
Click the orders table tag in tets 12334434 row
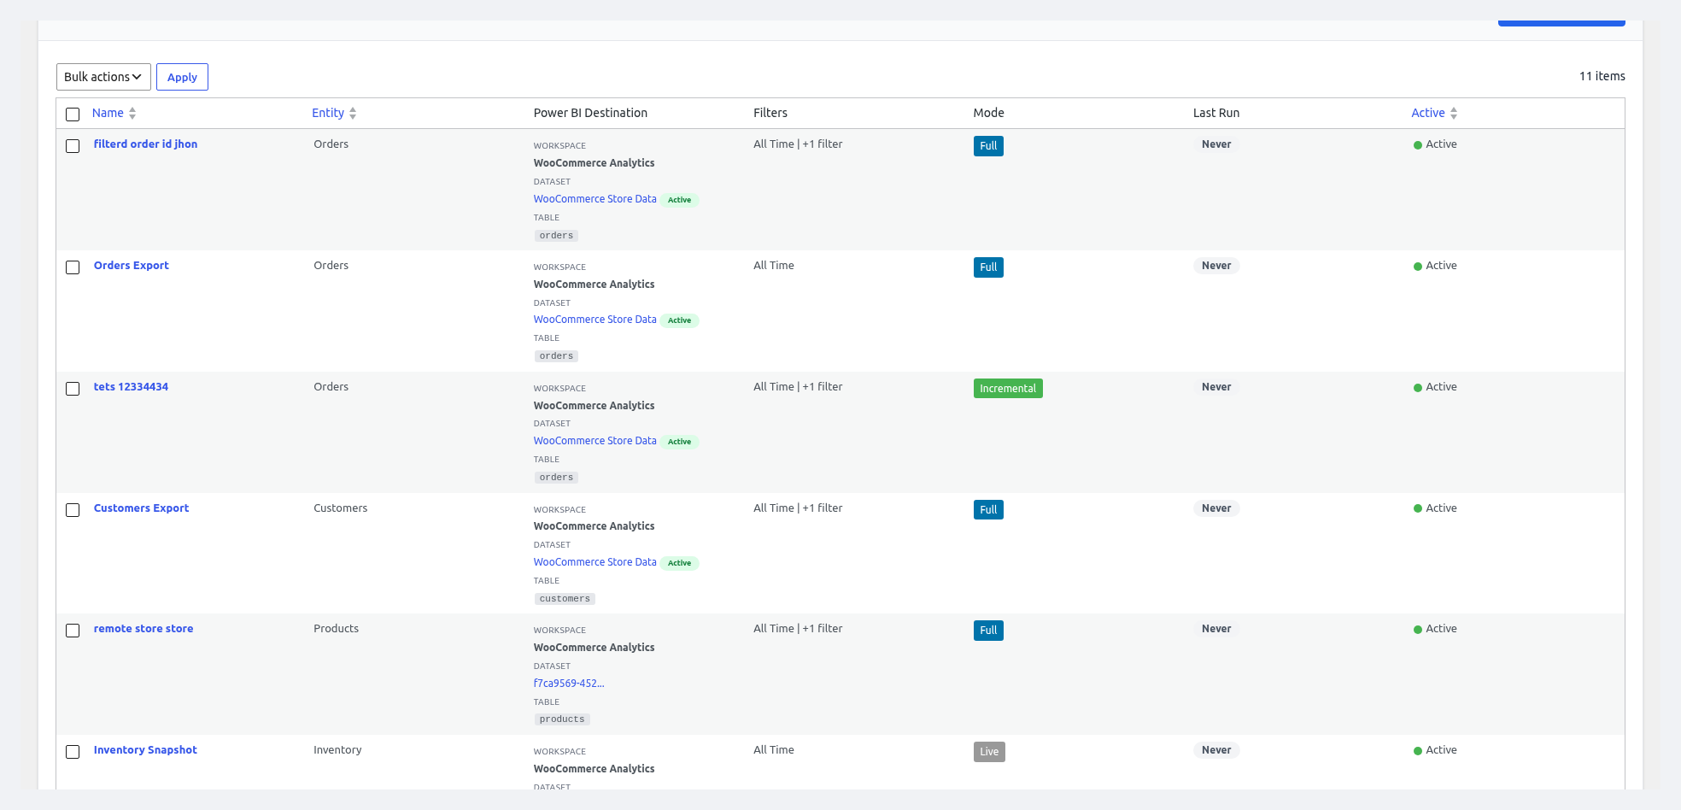pyautogui.click(x=556, y=478)
